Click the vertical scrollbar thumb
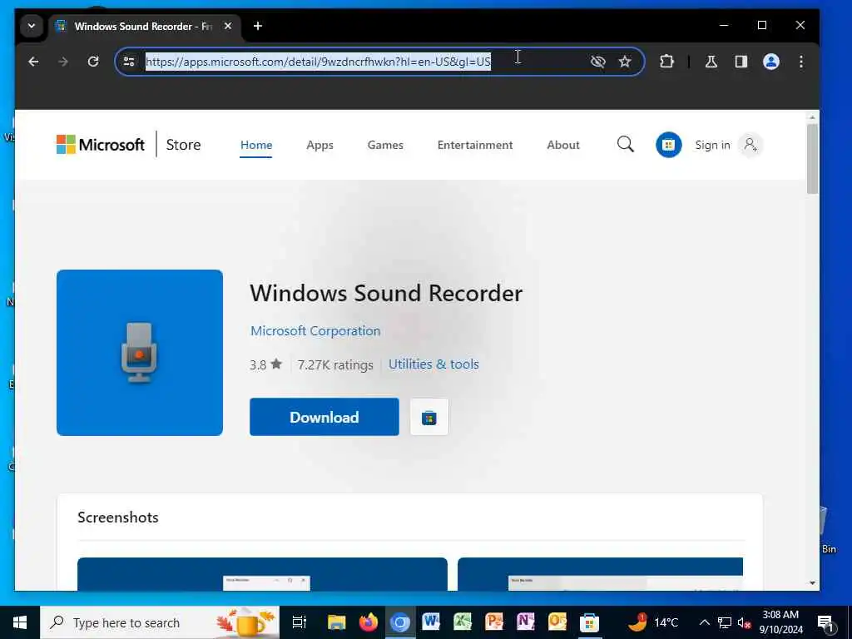 click(812, 159)
